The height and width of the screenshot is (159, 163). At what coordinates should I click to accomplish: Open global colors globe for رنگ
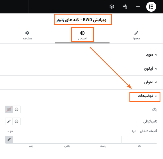coord(16,109)
